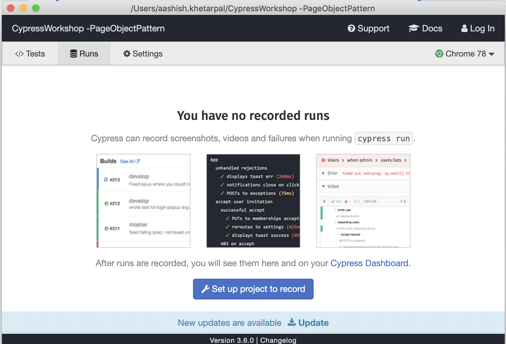Click the Chrome browser icon
Screen dimensions: 506x344
pyautogui.click(x=439, y=54)
